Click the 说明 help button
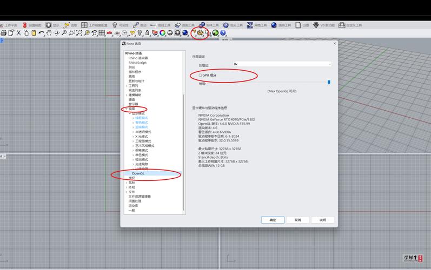431x270 pixels. [x=323, y=220]
